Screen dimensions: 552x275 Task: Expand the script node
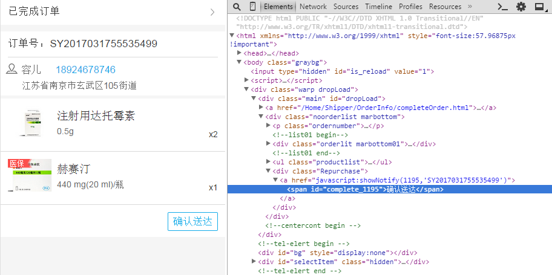pos(246,80)
